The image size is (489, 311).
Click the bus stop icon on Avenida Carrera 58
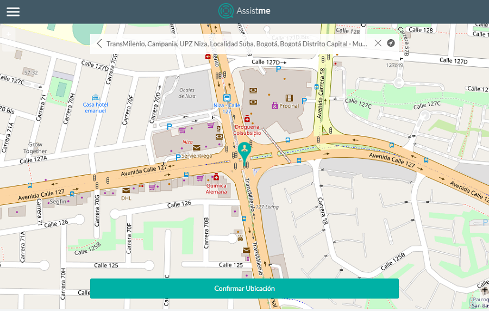click(x=317, y=87)
